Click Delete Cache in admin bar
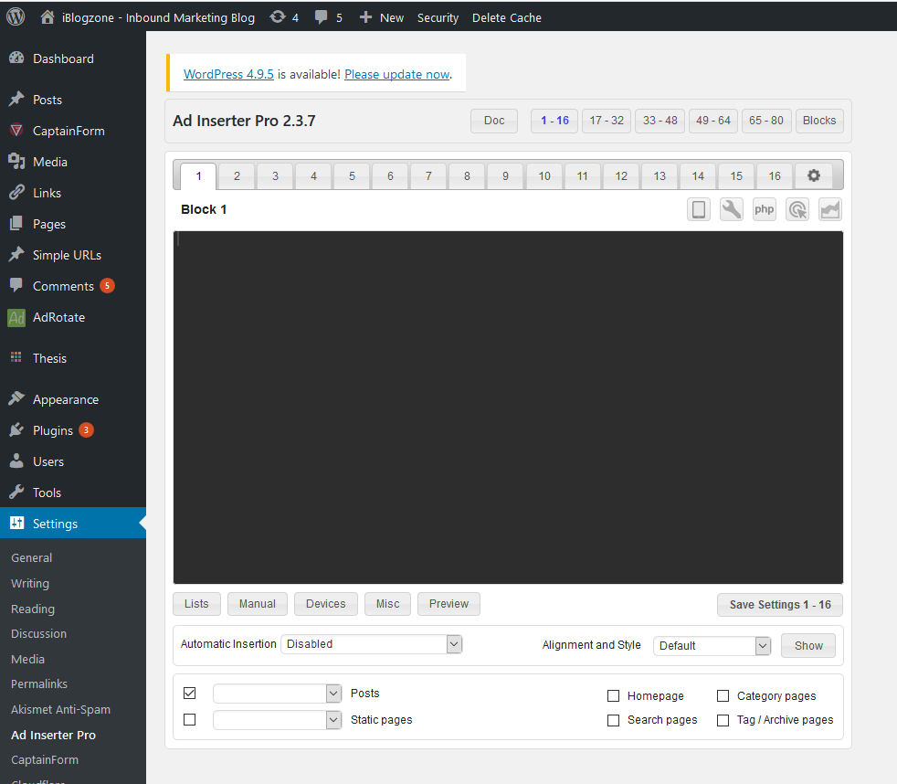This screenshot has height=784, width=897. click(x=507, y=17)
